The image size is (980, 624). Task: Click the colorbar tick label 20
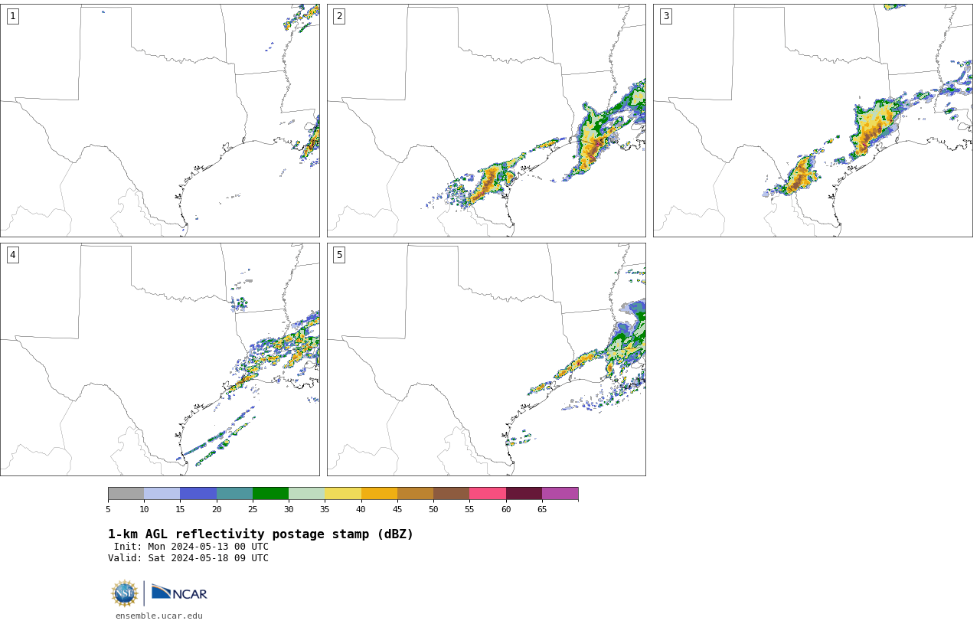(x=217, y=509)
